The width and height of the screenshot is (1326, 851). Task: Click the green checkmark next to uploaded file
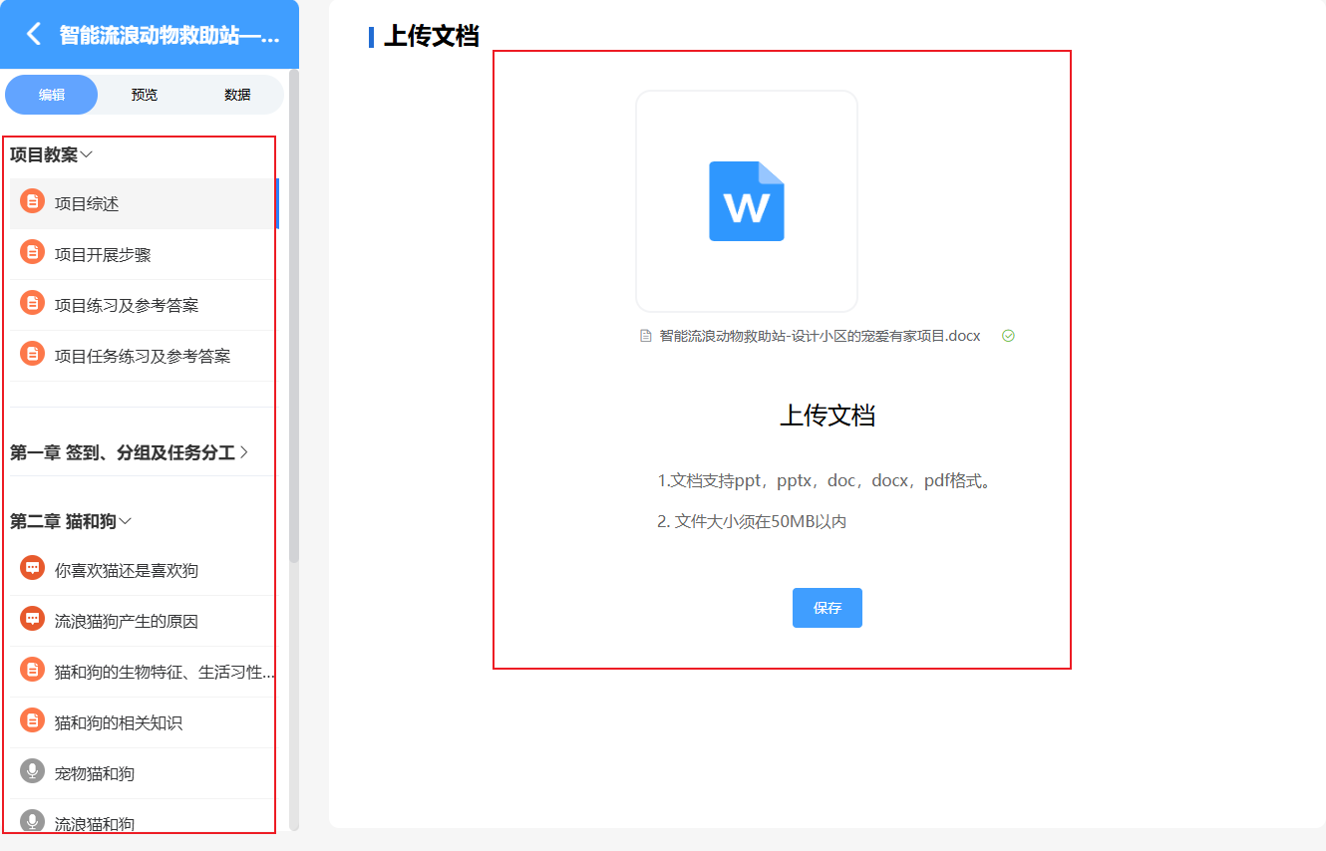(x=1008, y=336)
